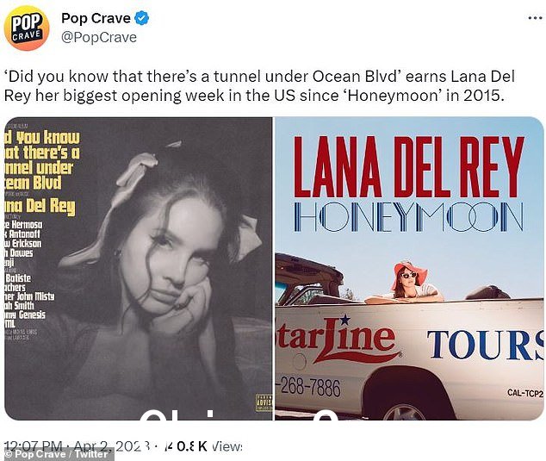546x461 pixels.
Task: Click the Pop Crave profile avatar
Action: [27, 28]
